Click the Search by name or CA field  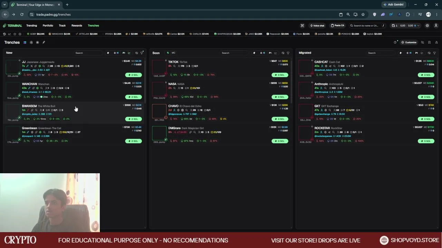(x=367, y=25)
